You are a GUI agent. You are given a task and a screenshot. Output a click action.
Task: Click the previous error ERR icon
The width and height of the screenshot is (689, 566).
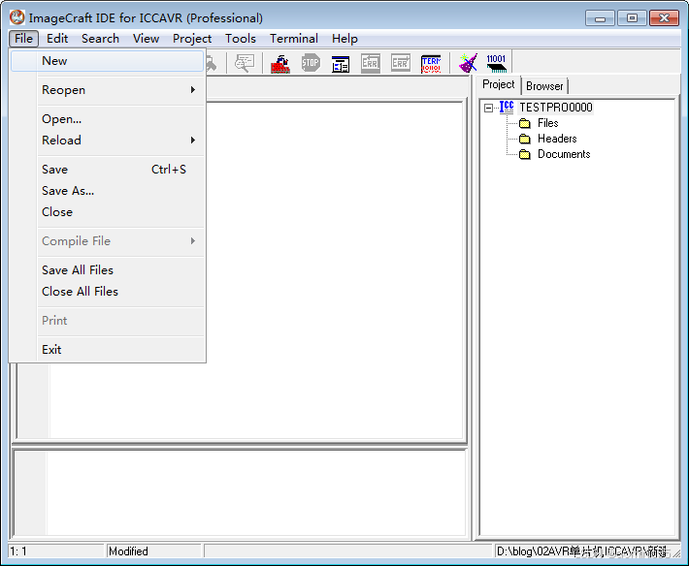(x=371, y=64)
